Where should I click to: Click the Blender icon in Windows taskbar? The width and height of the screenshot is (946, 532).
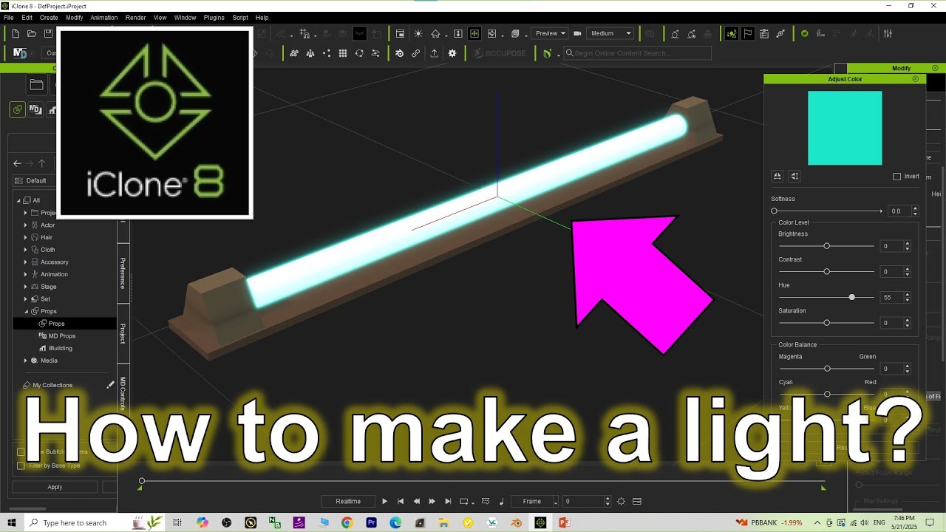coord(517,522)
